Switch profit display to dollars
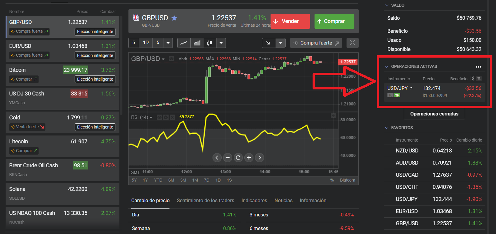 point(473,79)
